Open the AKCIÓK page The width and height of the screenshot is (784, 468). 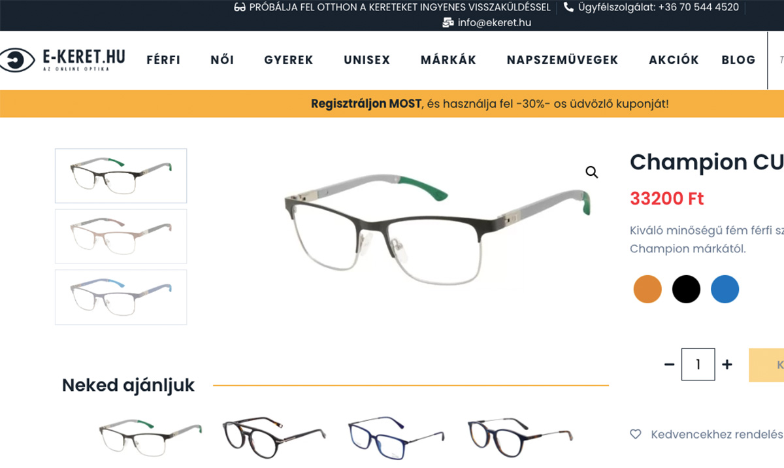[674, 60]
